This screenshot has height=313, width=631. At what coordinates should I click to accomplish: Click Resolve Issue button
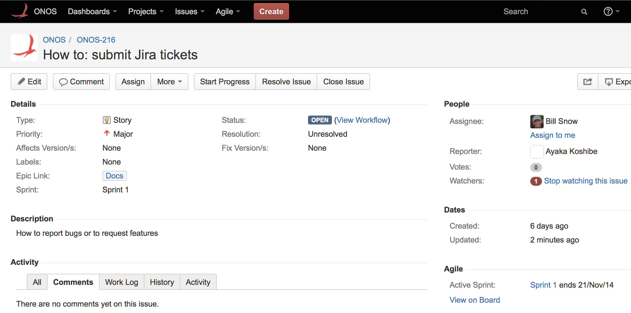click(x=286, y=82)
